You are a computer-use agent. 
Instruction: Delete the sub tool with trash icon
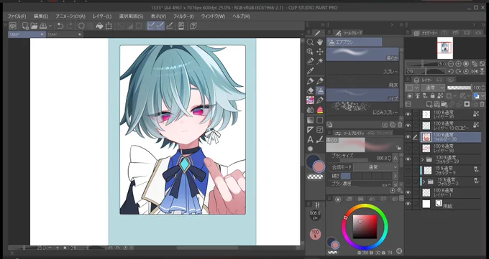pyautogui.click(x=400, y=125)
